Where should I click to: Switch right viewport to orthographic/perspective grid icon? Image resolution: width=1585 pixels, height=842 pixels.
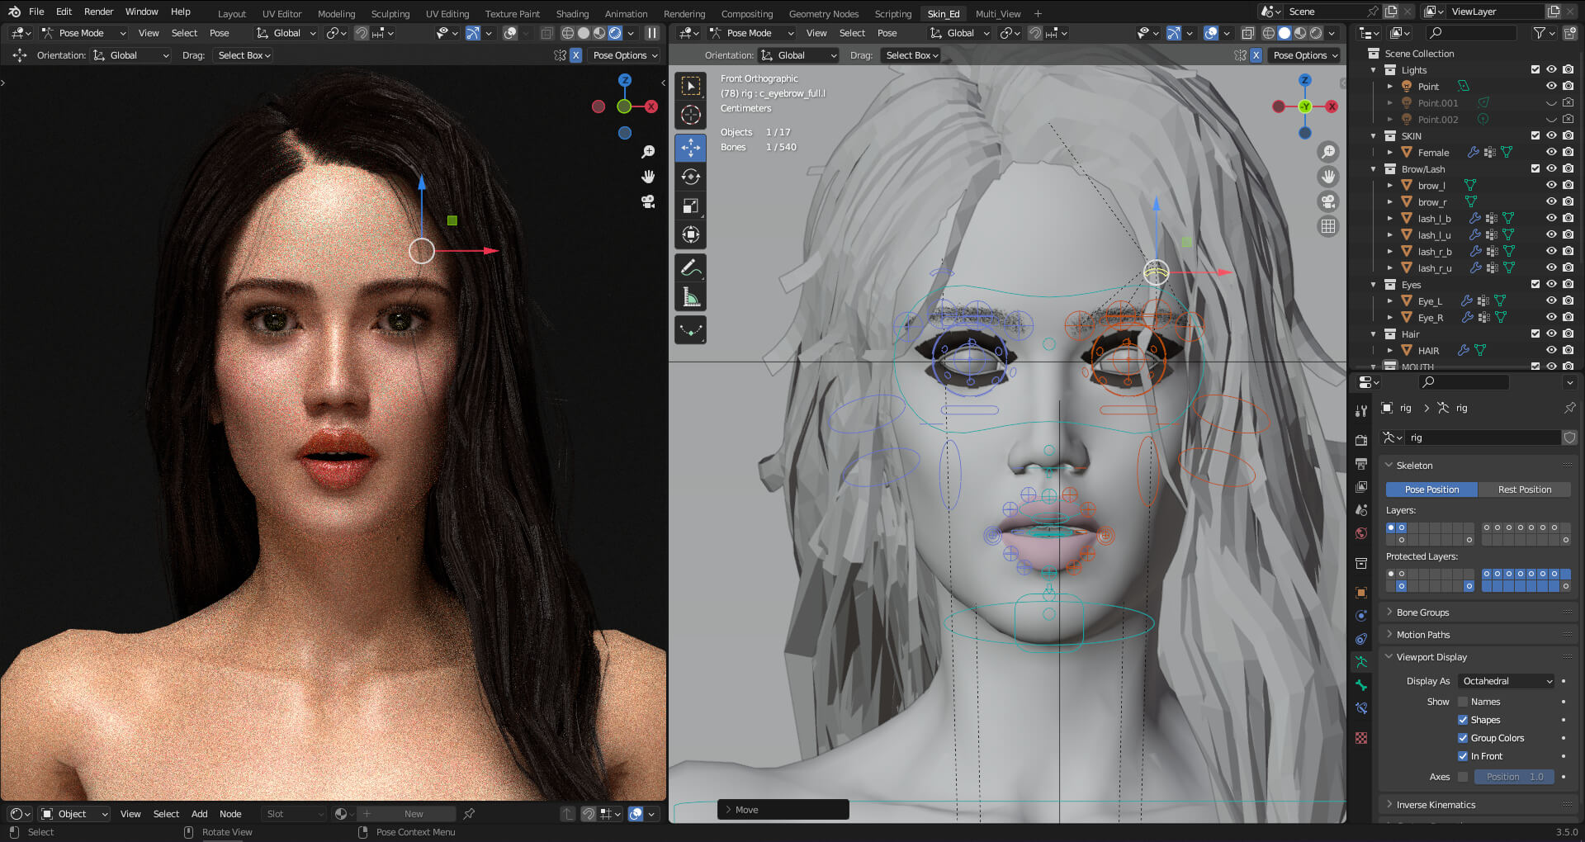1328,227
